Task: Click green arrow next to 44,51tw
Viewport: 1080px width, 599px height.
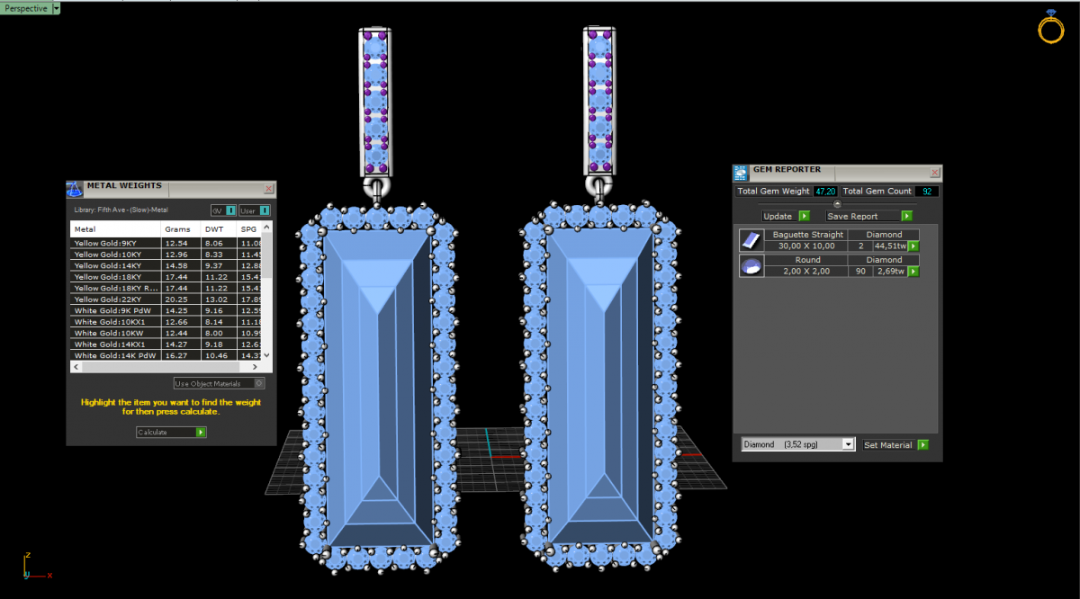Action: [x=913, y=246]
